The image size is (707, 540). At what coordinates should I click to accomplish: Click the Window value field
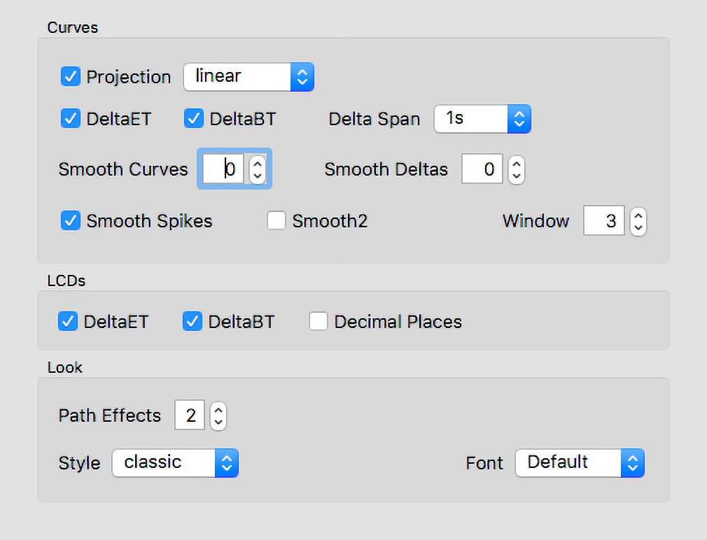tap(603, 220)
